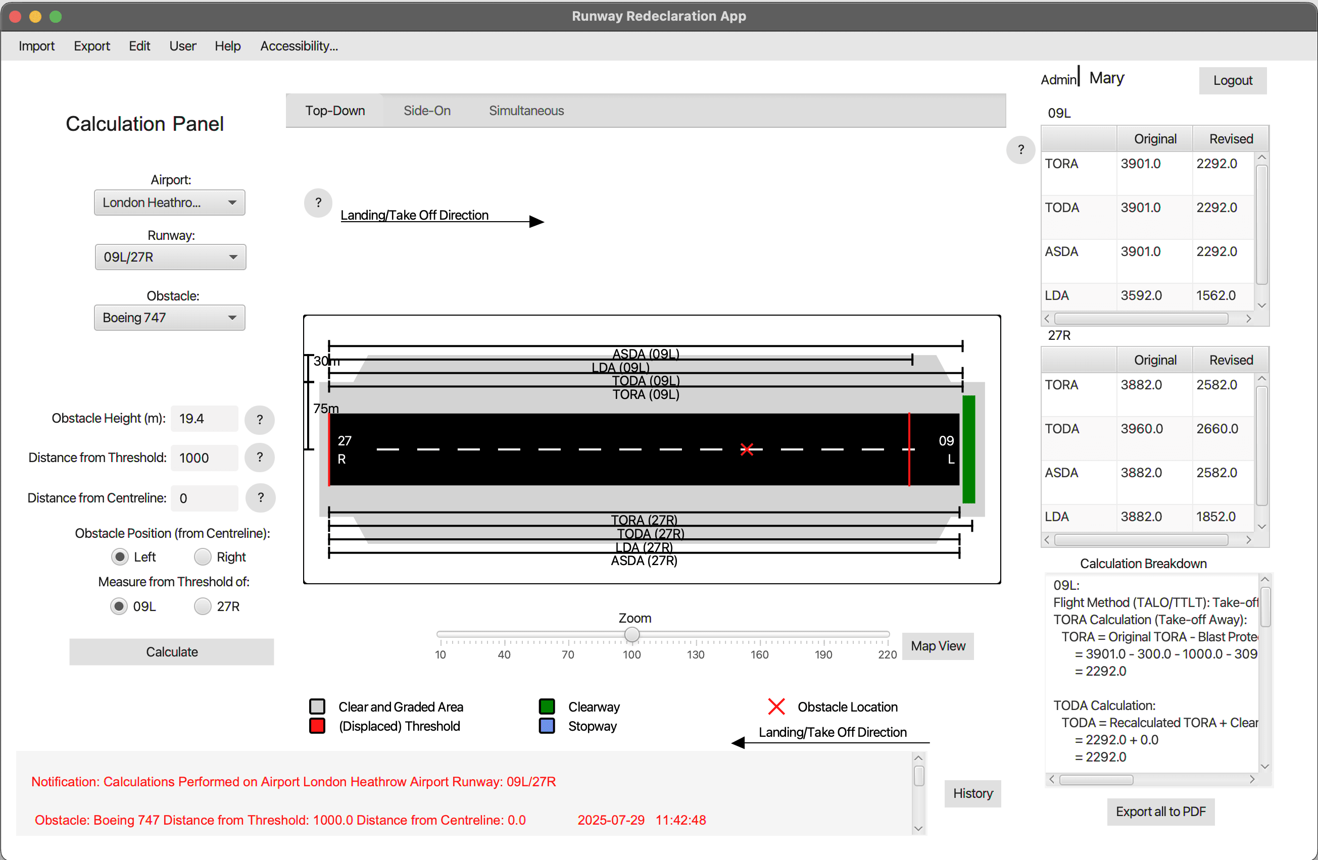This screenshot has height=860, width=1318.
Task: Open the Help menu
Action: click(x=228, y=46)
